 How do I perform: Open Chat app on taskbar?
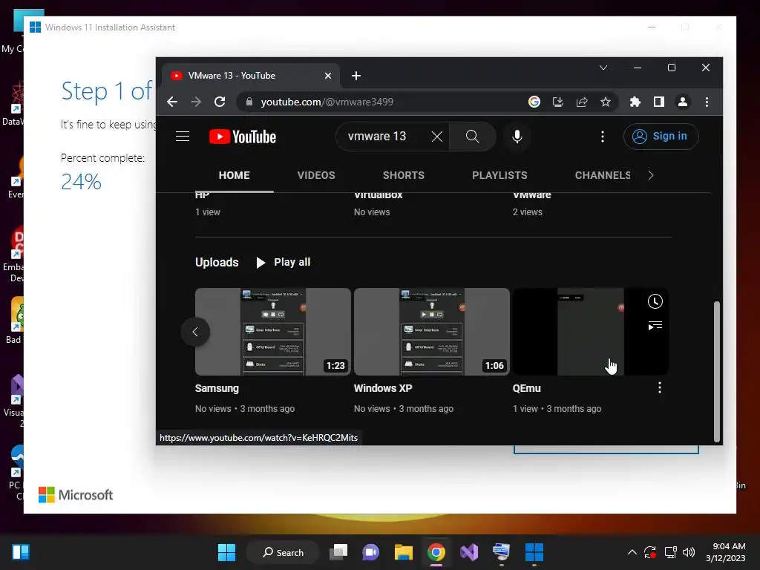pyautogui.click(x=371, y=552)
